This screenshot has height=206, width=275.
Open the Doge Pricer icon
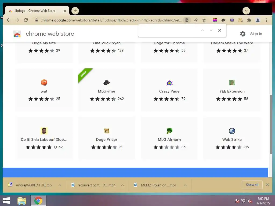107,131
